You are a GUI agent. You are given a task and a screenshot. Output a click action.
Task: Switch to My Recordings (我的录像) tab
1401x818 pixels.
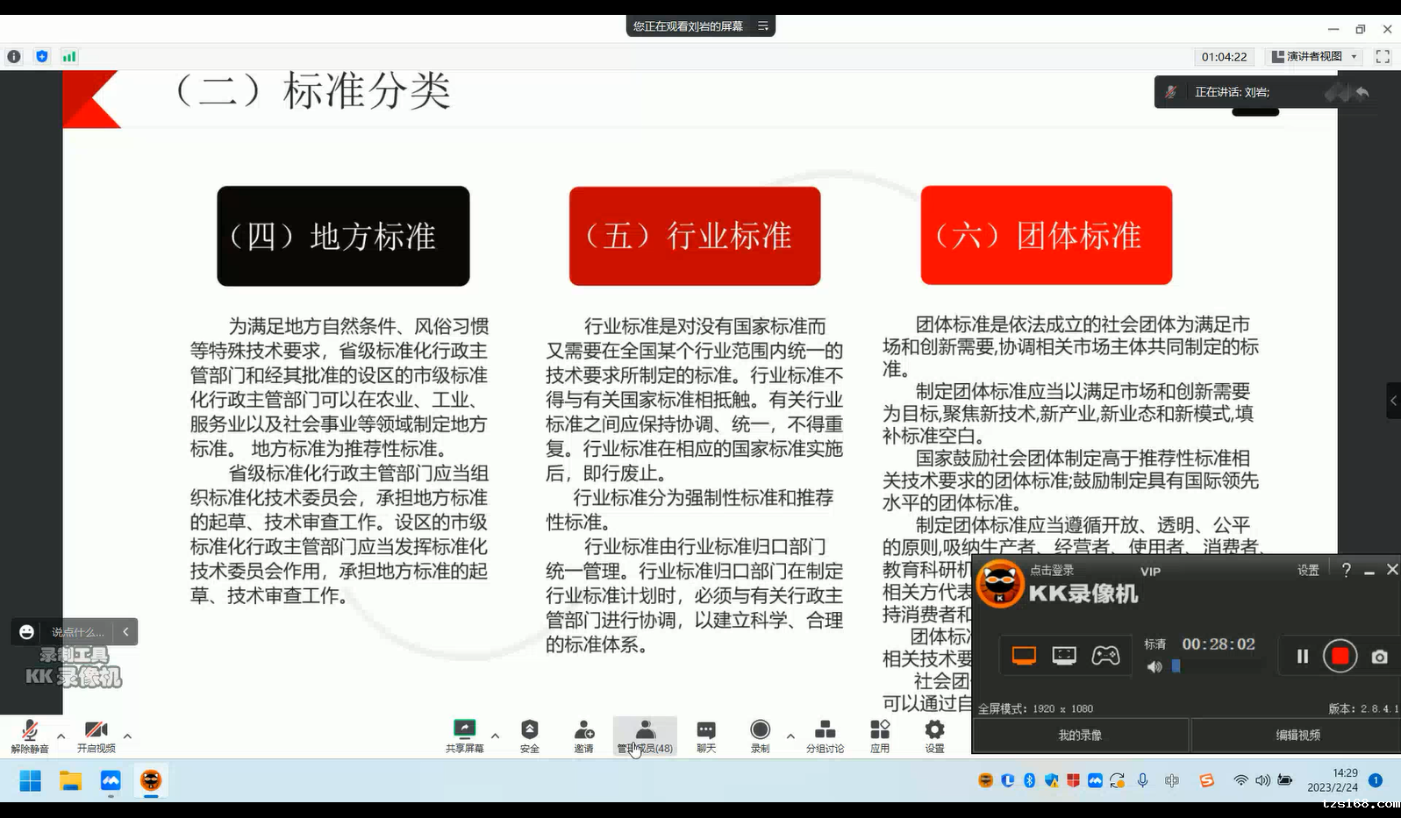point(1080,735)
